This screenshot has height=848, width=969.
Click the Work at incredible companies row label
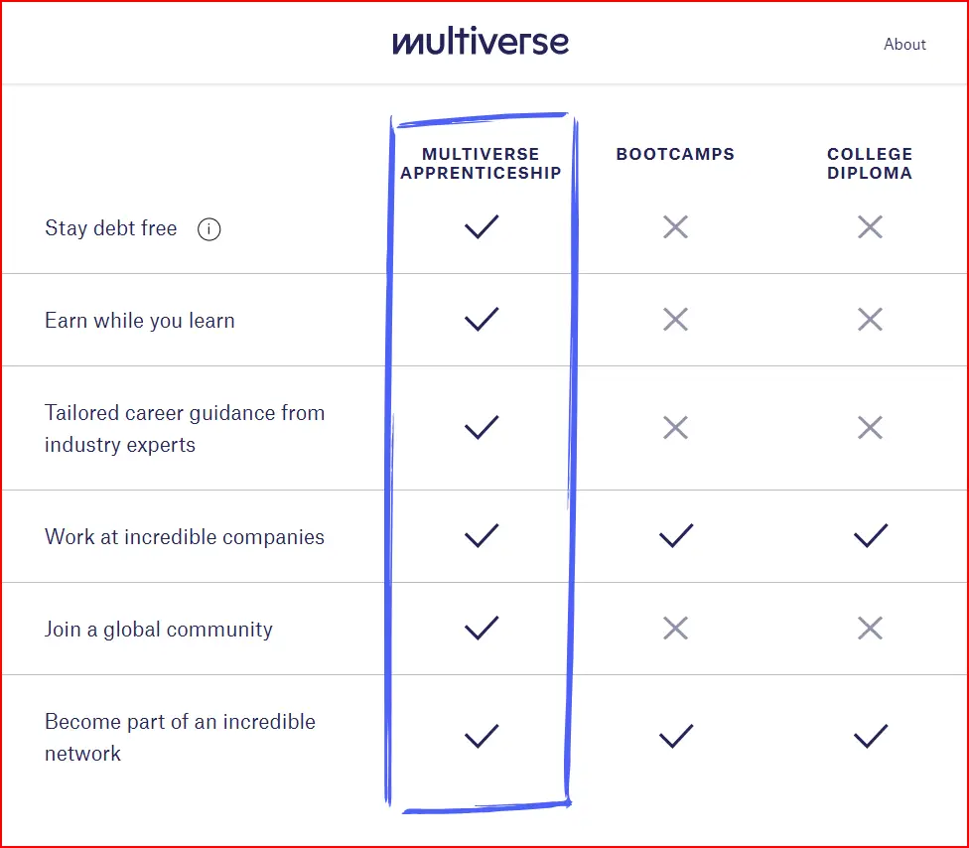184,536
